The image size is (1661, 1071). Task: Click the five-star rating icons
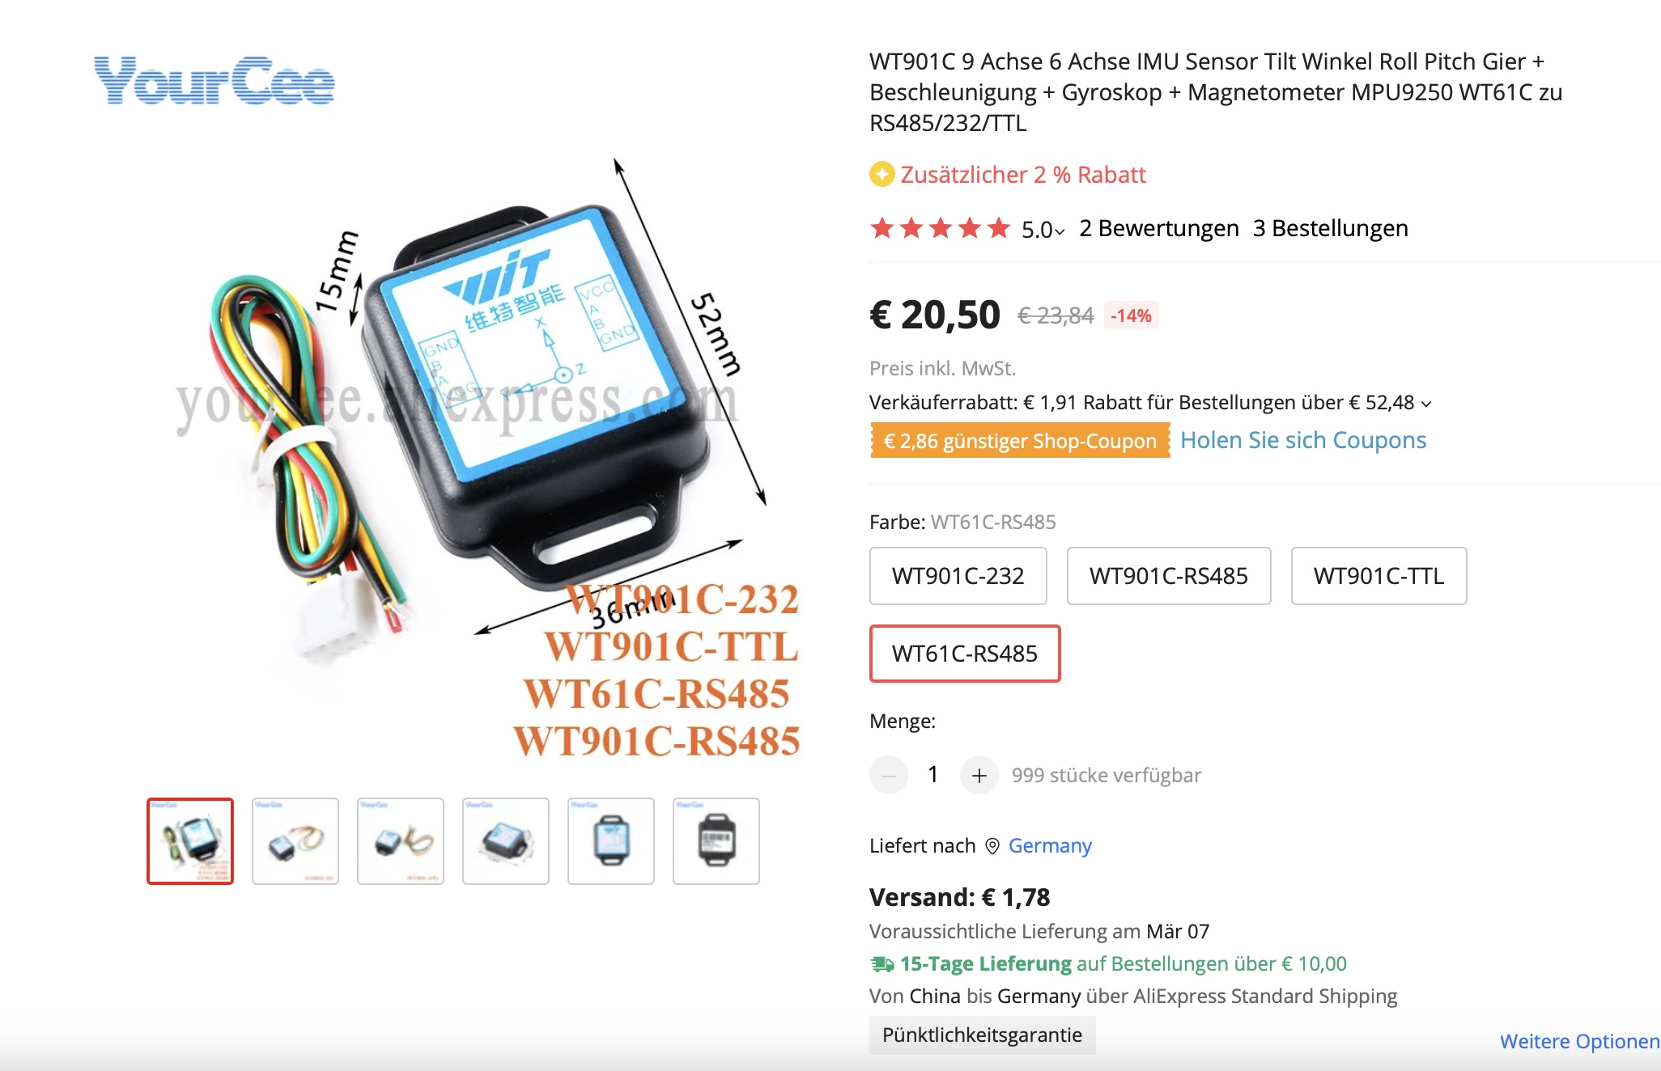click(940, 228)
